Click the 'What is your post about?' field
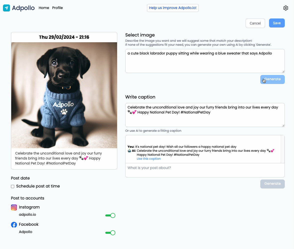The width and height of the screenshot is (294, 249). point(205,170)
